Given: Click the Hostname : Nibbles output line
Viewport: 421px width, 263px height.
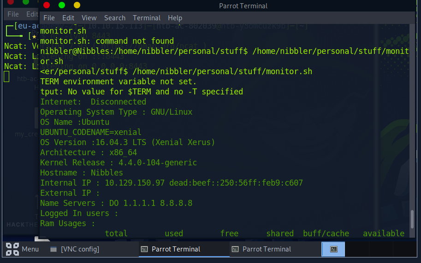Looking at the screenshot, I should [x=82, y=173].
